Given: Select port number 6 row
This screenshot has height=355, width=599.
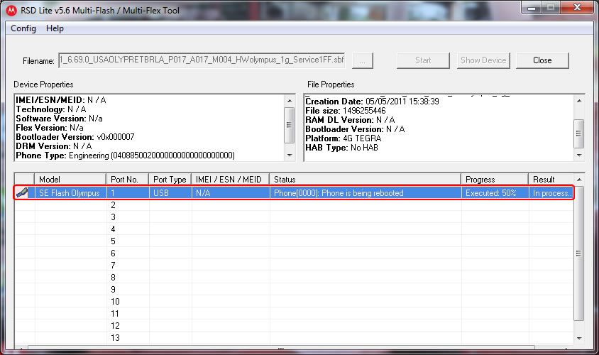Looking at the screenshot, I should click(294, 253).
